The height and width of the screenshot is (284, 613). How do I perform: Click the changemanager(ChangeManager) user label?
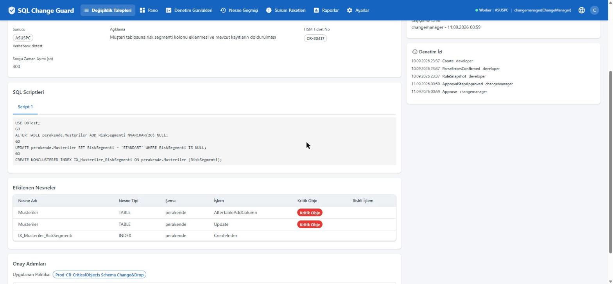(542, 10)
